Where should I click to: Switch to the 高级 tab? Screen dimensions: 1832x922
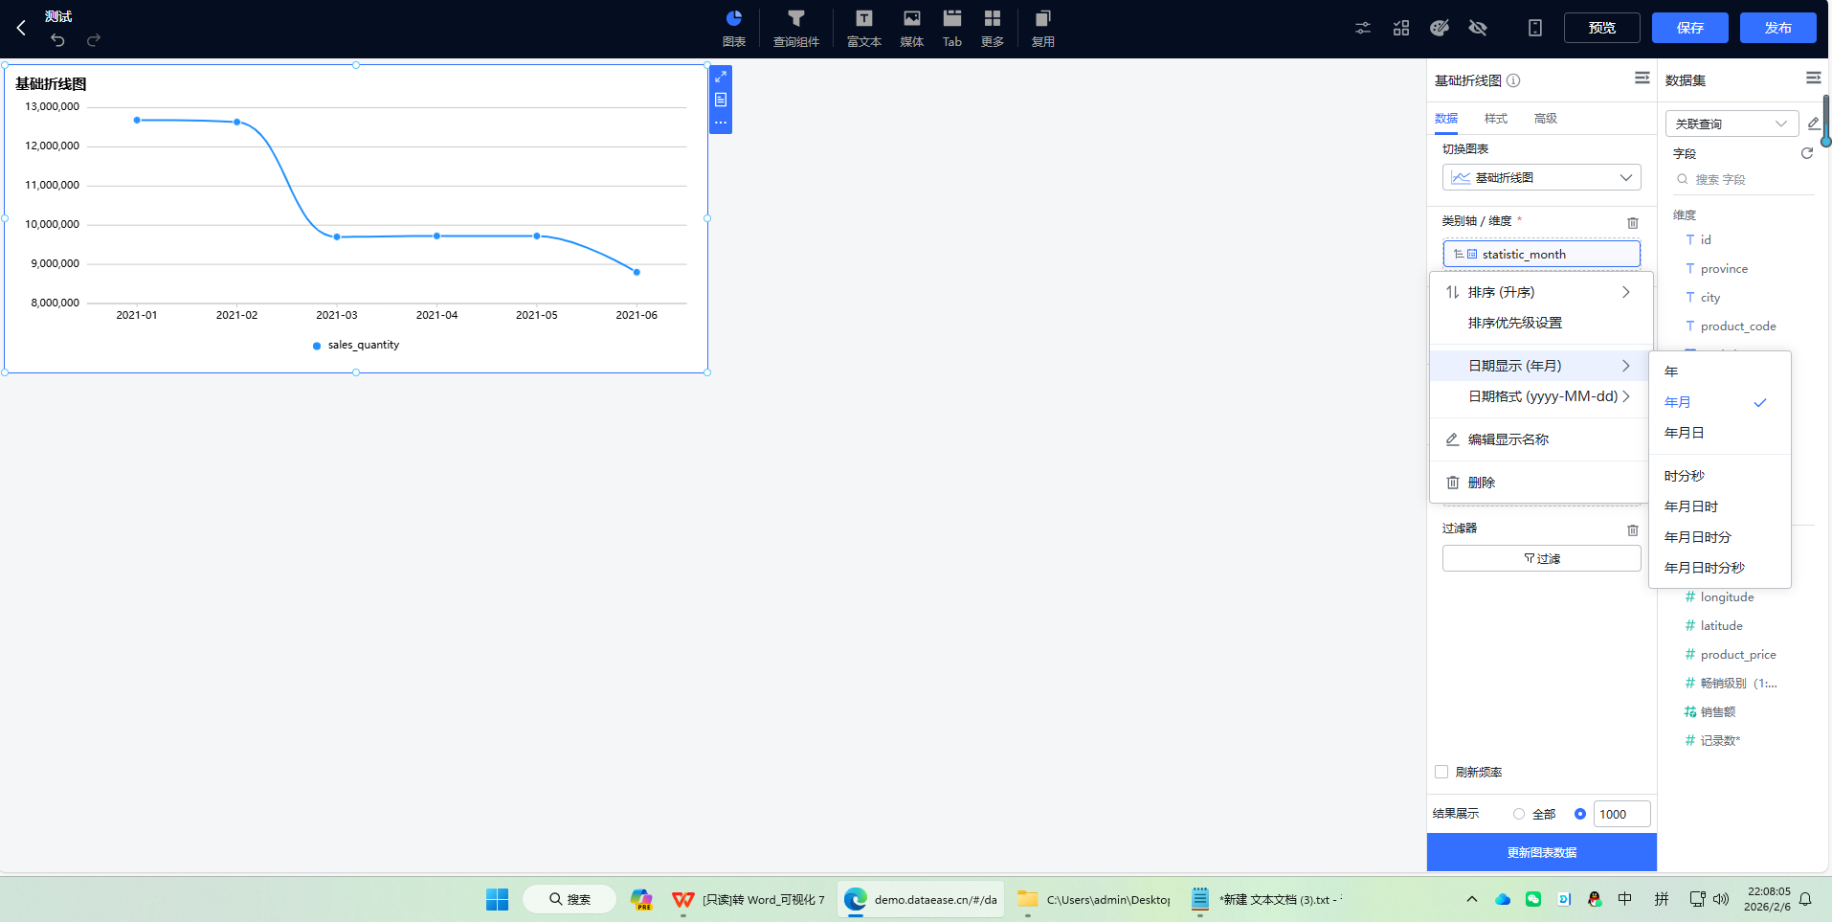coord(1546,119)
